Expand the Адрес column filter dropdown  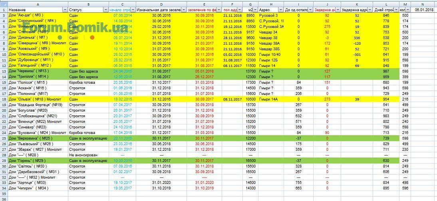tap(280, 9)
